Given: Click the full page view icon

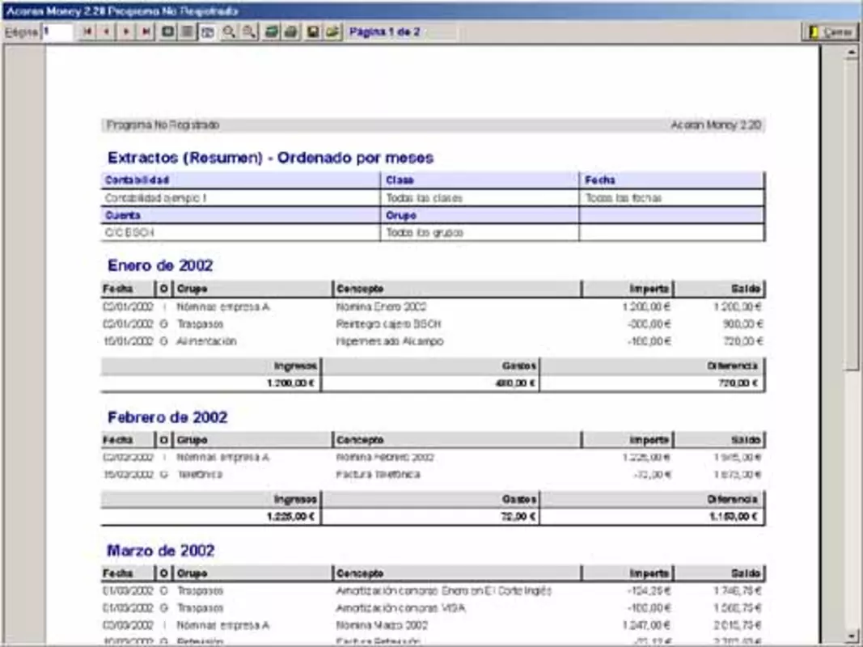Looking at the screenshot, I should [168, 32].
